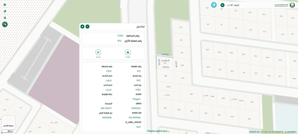Select the large purple land block
This screenshot has width=298, height=134.
coord(55,73)
